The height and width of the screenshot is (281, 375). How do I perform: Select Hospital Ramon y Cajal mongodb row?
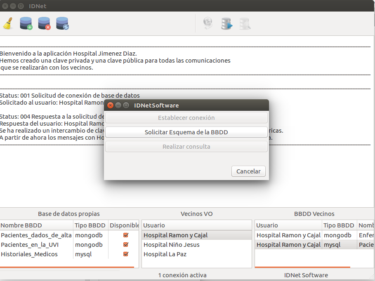pos(315,235)
